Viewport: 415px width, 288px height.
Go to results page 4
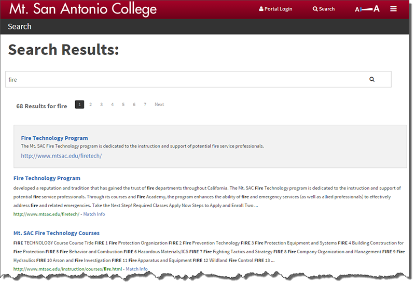(x=112, y=104)
